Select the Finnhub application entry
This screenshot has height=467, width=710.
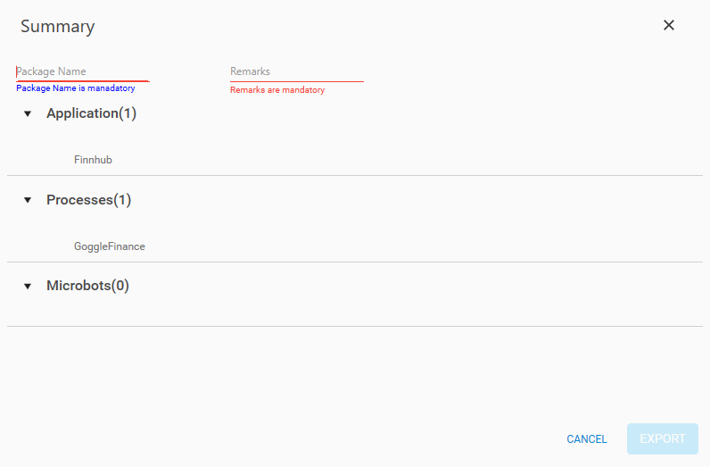(93, 160)
